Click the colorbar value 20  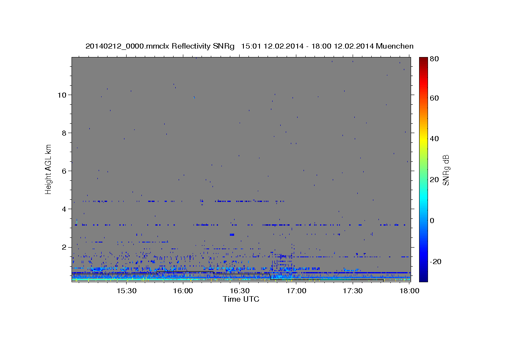coord(434,180)
